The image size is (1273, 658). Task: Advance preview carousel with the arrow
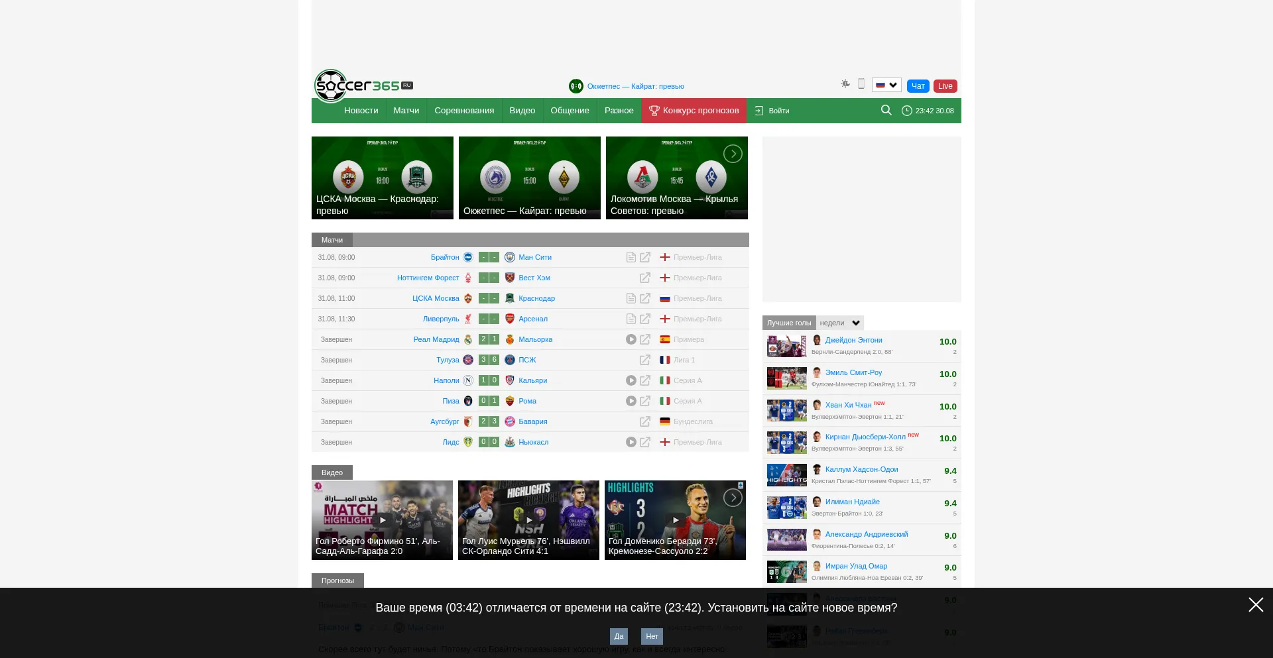733,154
